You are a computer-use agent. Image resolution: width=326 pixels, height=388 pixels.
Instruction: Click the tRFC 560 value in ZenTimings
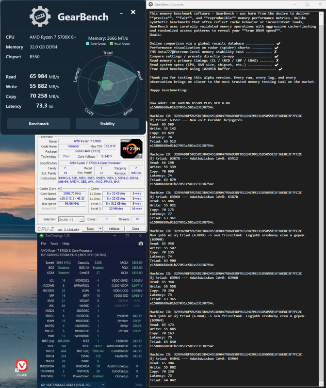(64, 346)
